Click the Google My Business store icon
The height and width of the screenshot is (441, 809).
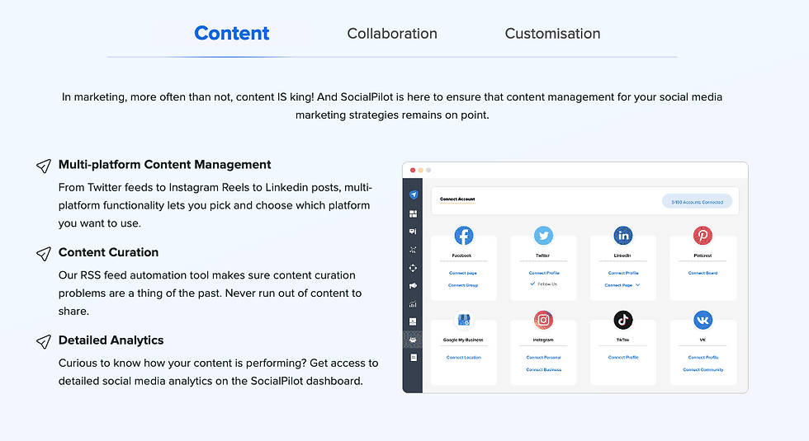pos(464,320)
